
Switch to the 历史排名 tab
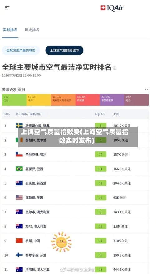click(x=32, y=30)
